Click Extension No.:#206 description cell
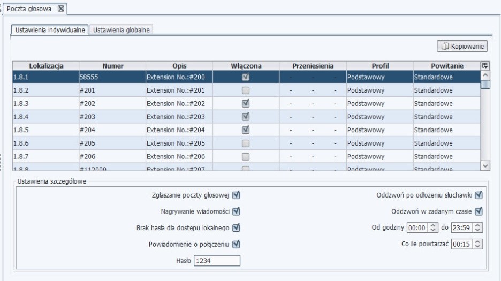Screen dimensions: 501x281 (x=179, y=156)
